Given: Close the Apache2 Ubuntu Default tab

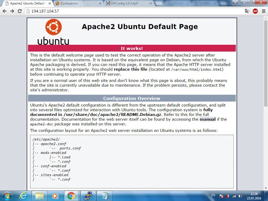Looking at the screenshot, I should 49,3.
